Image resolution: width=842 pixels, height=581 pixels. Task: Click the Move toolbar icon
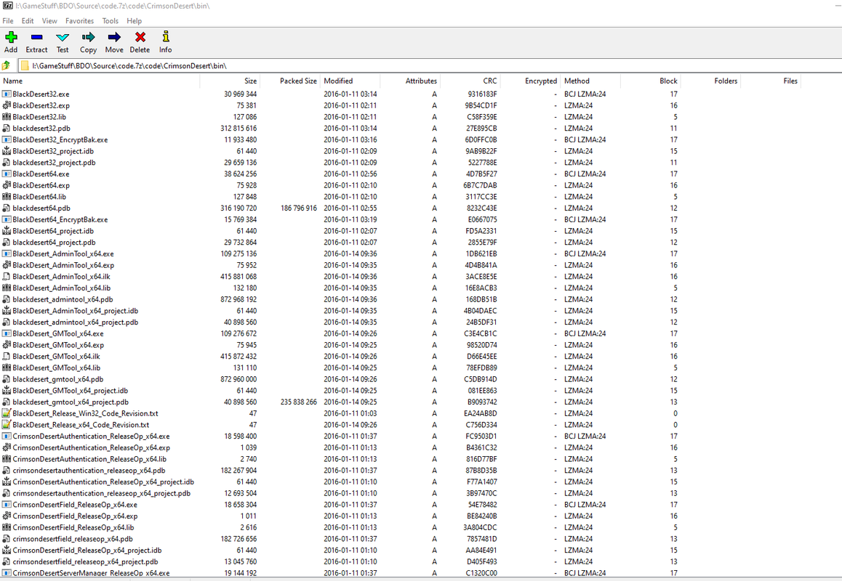[x=114, y=37]
